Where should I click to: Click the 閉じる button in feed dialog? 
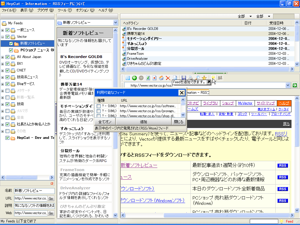[179, 122]
